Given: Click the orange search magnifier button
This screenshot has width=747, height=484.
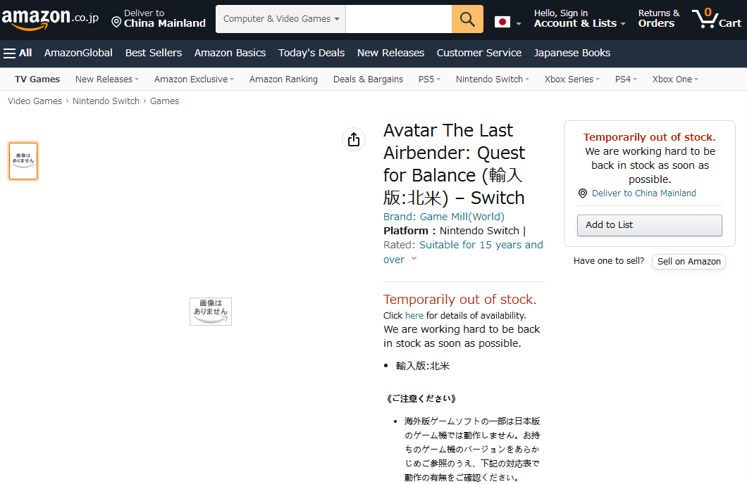Looking at the screenshot, I should (x=467, y=19).
